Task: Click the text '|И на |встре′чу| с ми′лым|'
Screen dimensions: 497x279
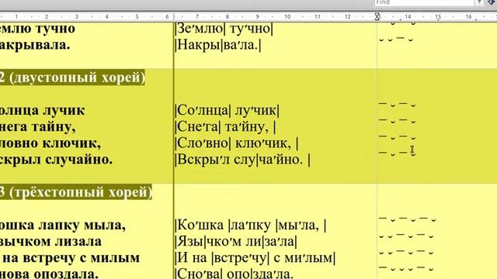Action: pyautogui.click(x=255, y=258)
